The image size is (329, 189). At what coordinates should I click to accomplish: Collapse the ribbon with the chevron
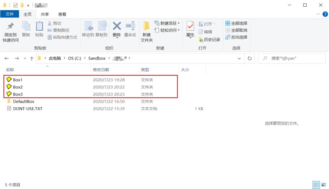[x=318, y=14]
